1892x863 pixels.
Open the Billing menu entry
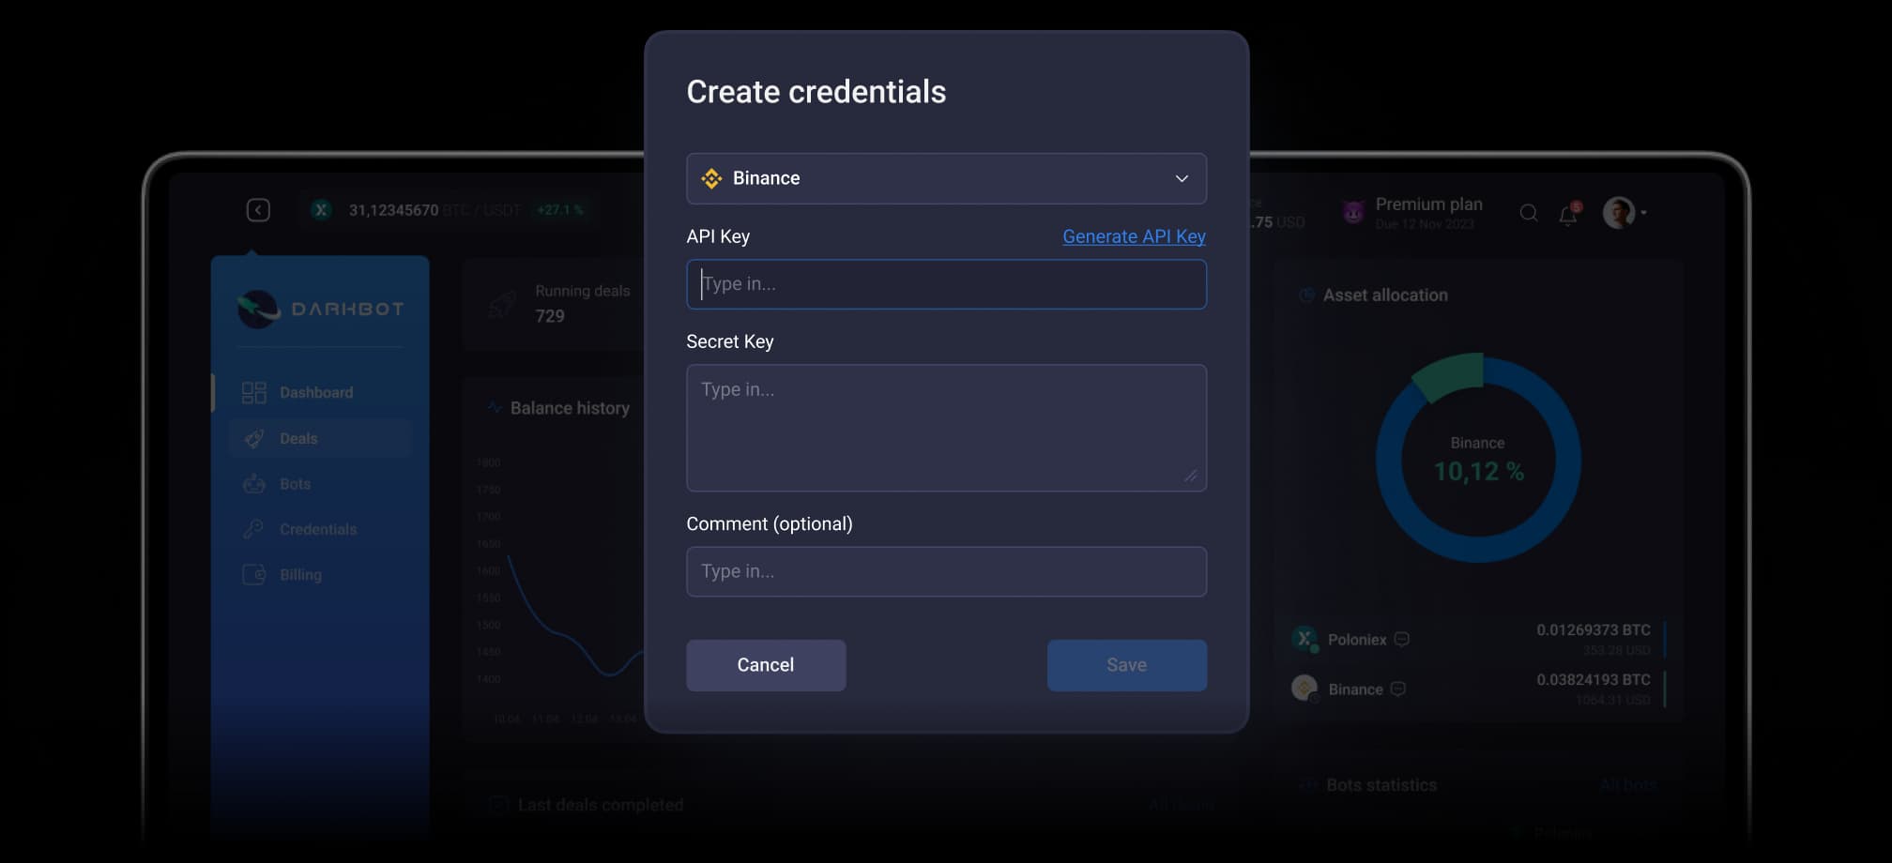(299, 574)
